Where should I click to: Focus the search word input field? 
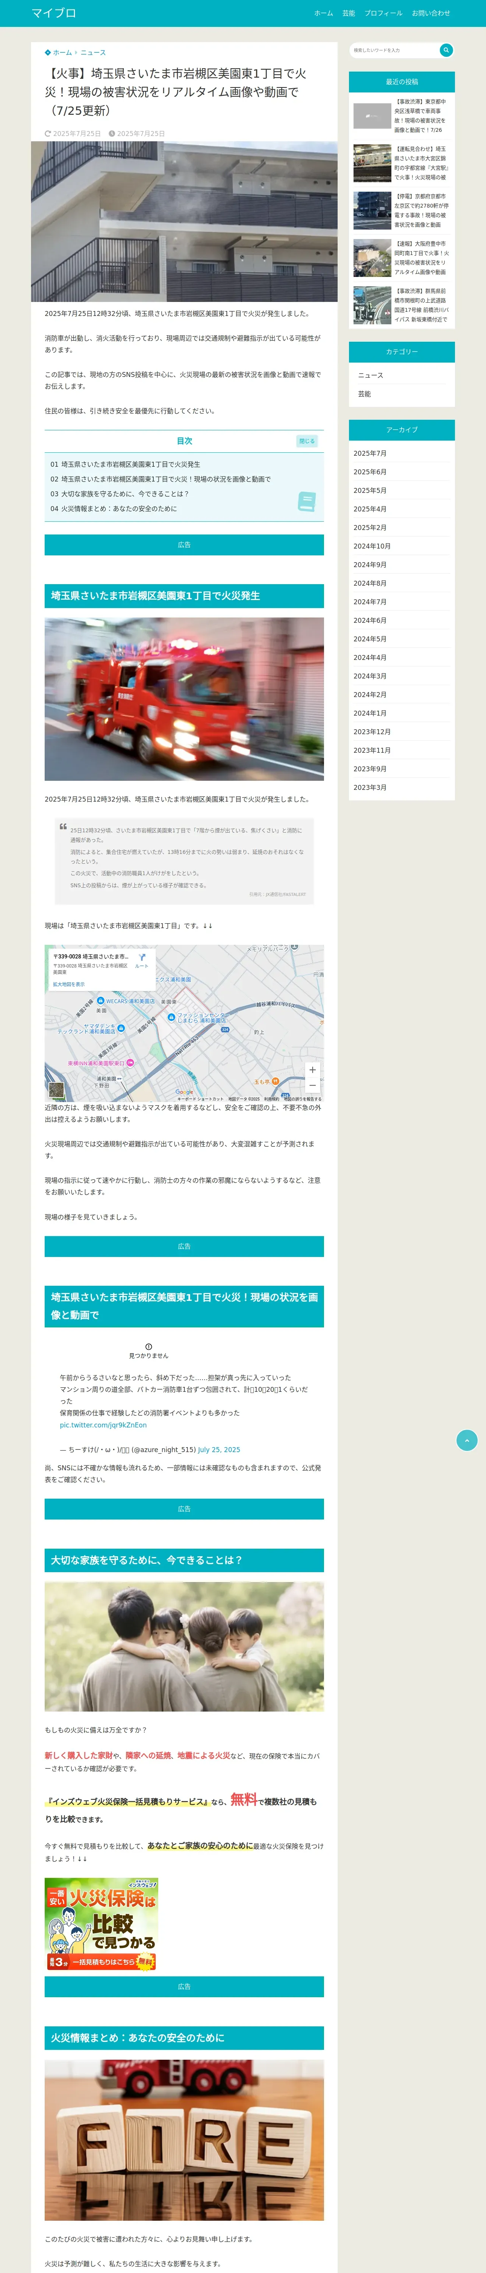pos(394,50)
